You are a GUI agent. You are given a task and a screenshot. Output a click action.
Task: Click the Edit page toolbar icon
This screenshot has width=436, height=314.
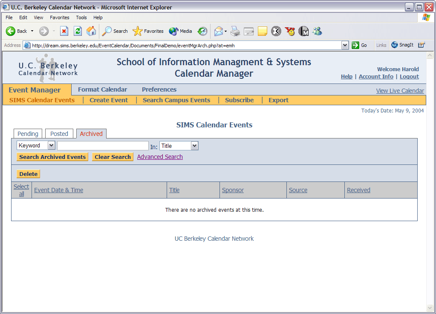click(249, 31)
